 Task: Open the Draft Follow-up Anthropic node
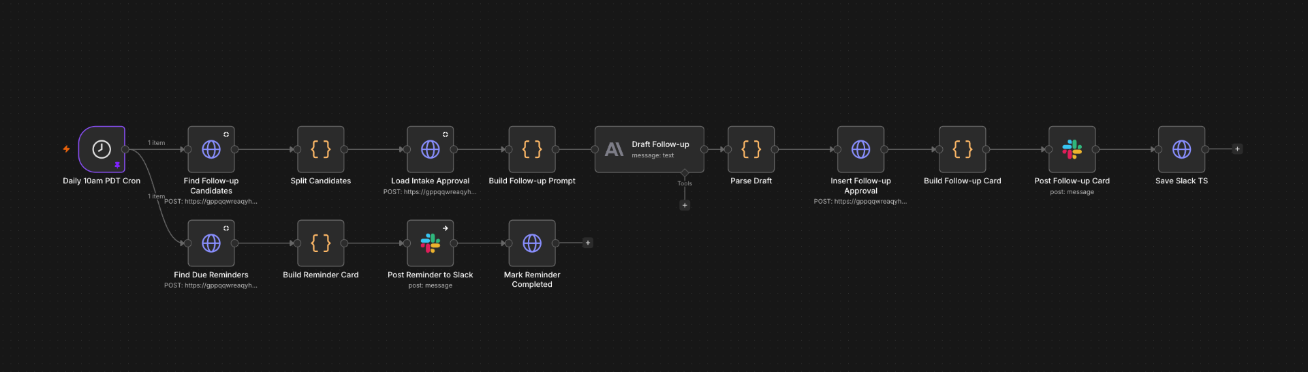point(649,149)
